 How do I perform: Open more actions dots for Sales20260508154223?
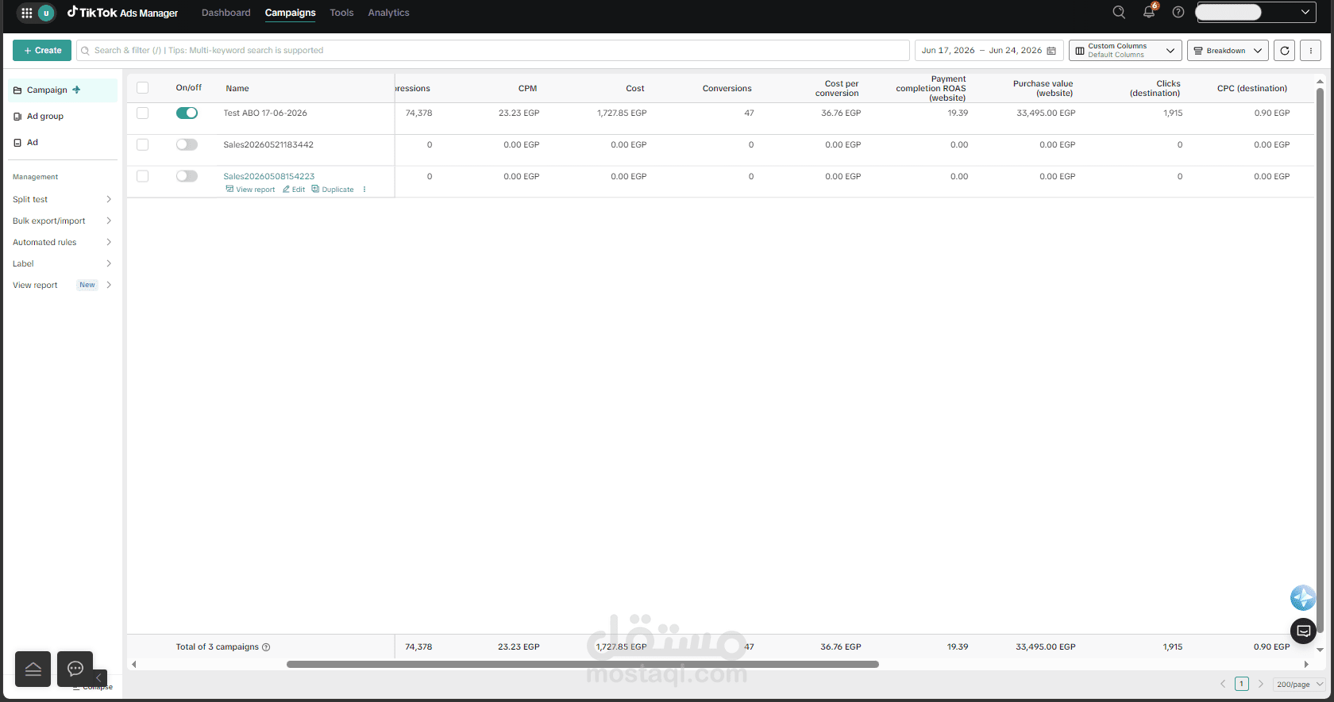pyautogui.click(x=364, y=190)
